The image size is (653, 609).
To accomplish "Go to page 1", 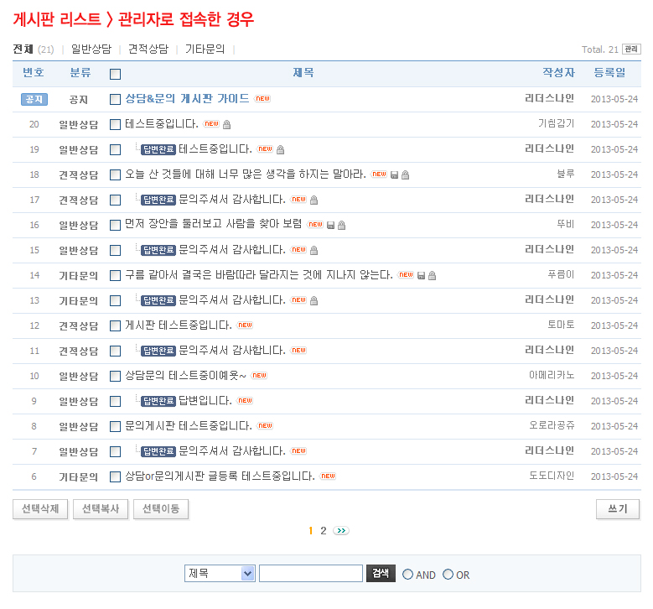I will [311, 531].
